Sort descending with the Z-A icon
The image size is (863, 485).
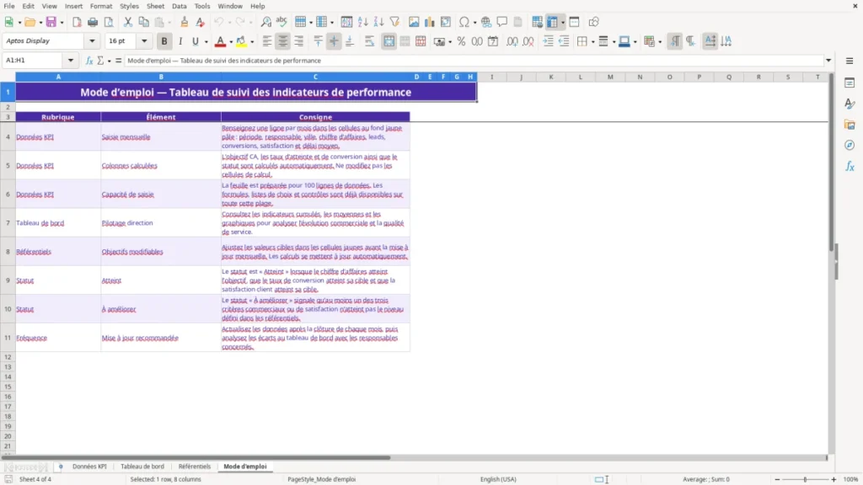(x=378, y=22)
